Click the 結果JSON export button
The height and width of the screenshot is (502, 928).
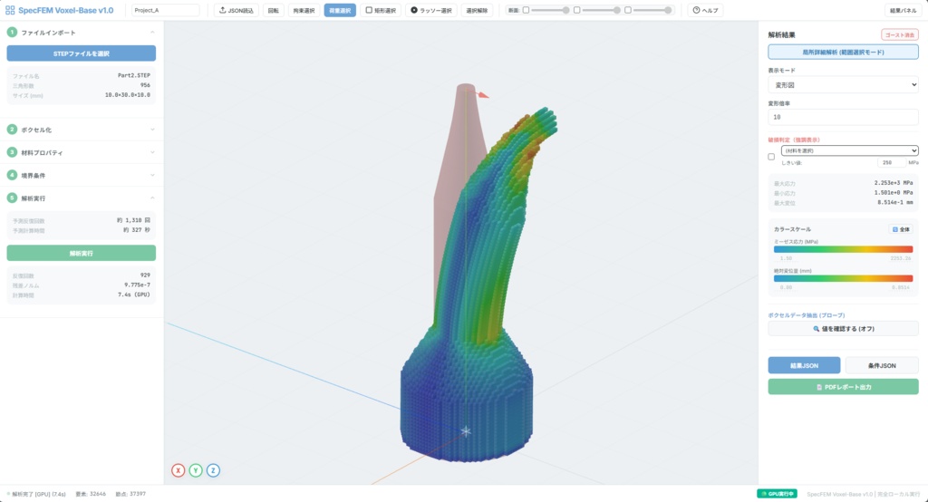click(x=804, y=365)
